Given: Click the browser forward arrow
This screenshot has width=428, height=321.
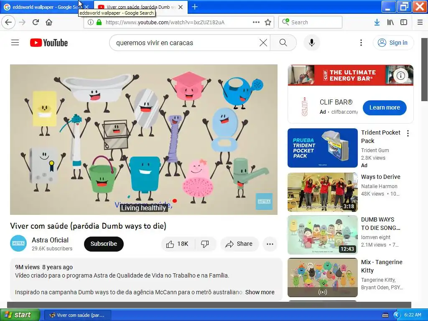Looking at the screenshot, I should click(x=22, y=22).
